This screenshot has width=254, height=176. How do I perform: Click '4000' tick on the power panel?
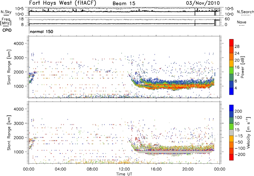(18, 44)
